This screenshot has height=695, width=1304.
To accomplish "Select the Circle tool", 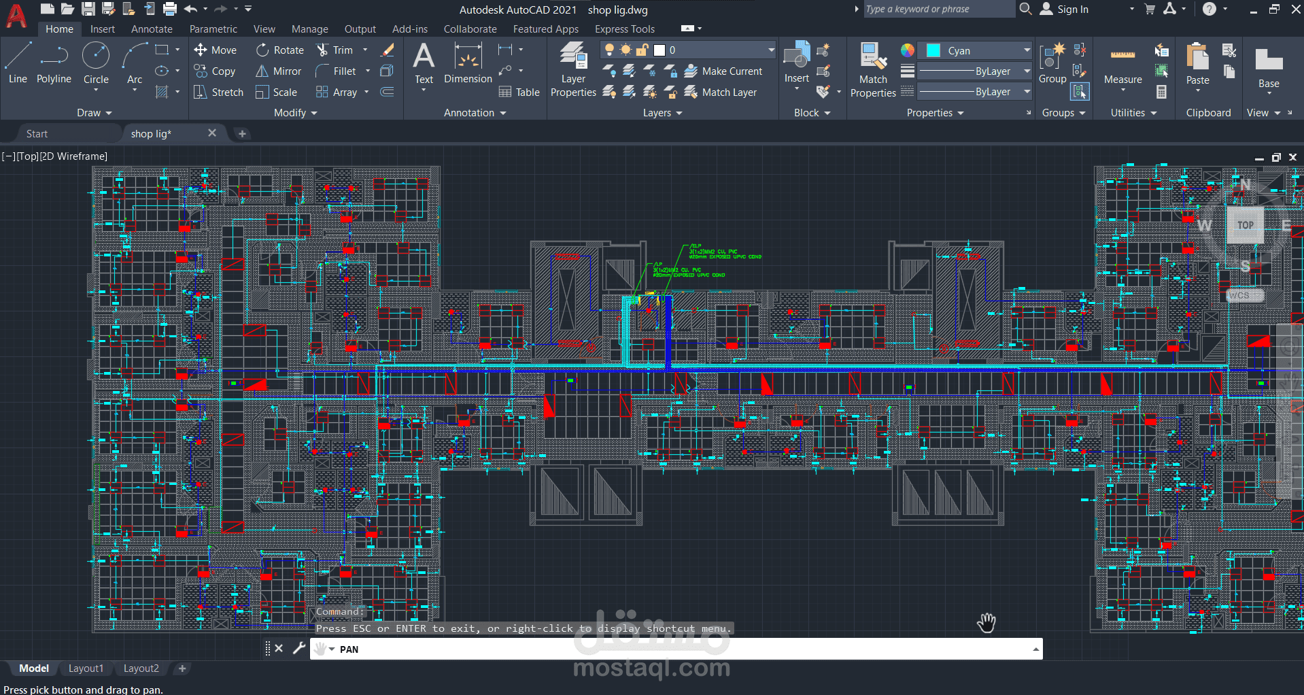I will 96,63.
